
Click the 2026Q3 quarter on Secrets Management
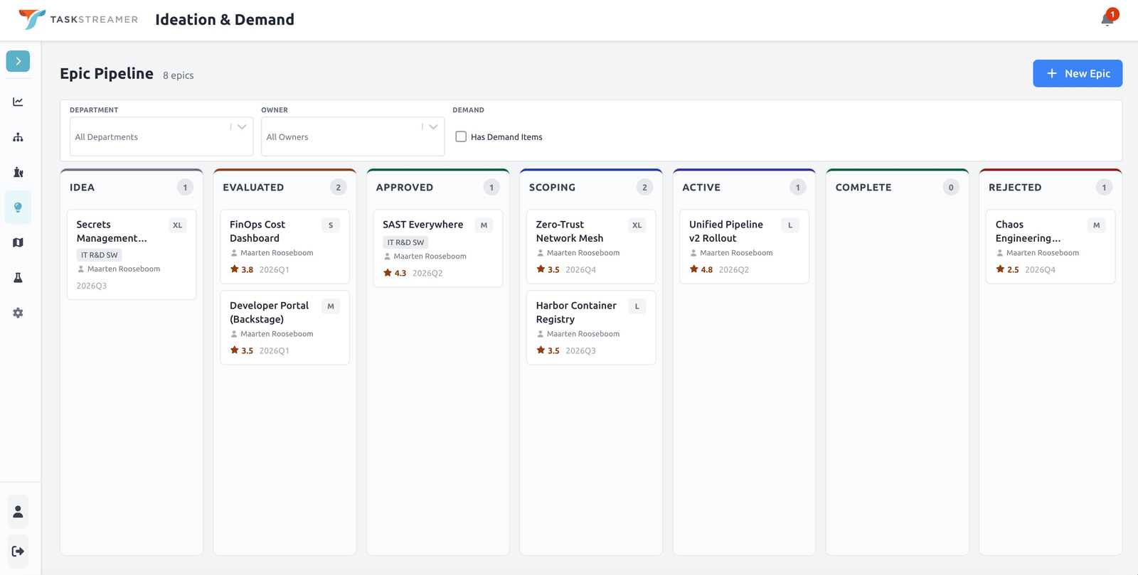(x=92, y=286)
